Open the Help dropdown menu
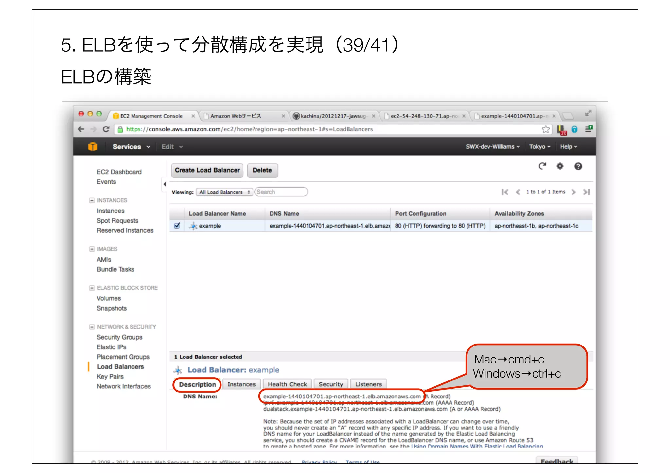 point(569,147)
